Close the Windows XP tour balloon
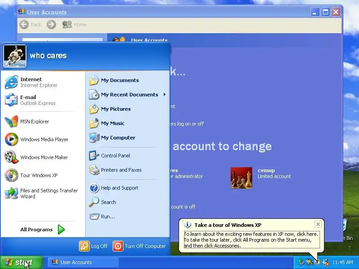 point(318,224)
